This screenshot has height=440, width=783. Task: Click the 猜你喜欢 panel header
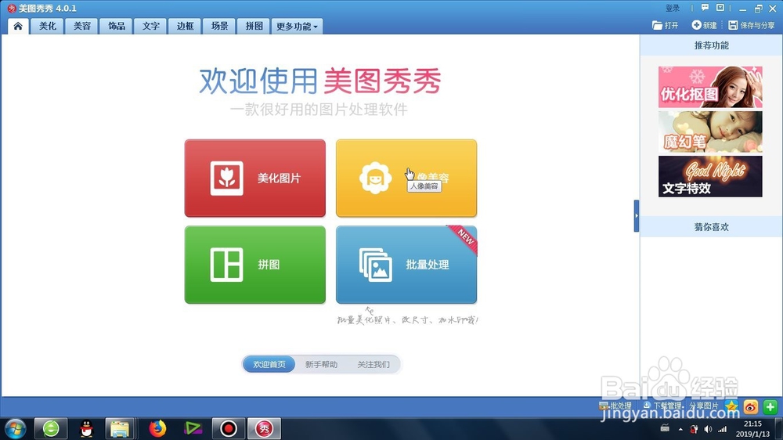(x=712, y=227)
